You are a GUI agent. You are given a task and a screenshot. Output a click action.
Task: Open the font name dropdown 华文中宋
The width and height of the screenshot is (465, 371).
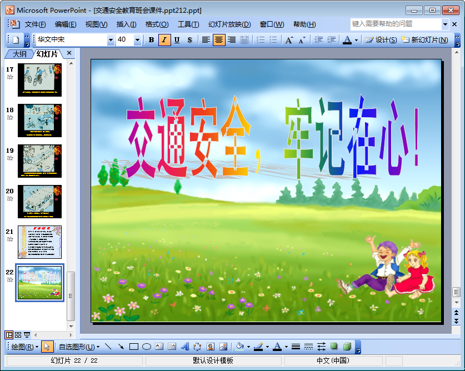pyautogui.click(x=111, y=40)
